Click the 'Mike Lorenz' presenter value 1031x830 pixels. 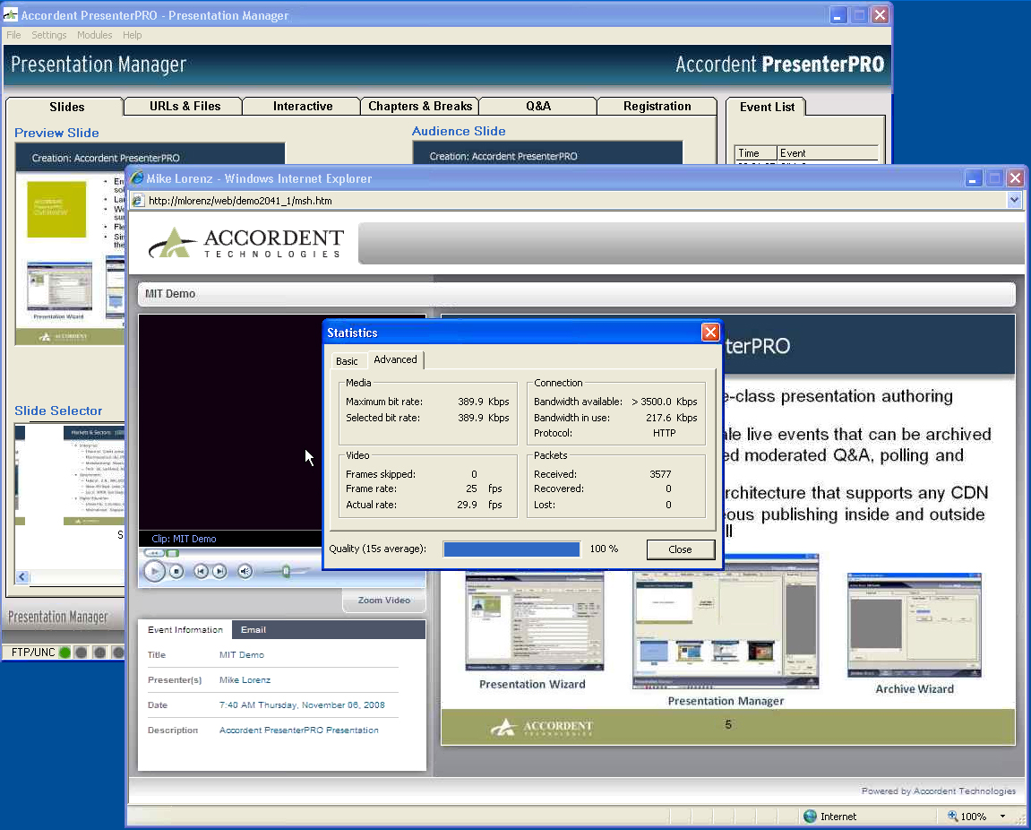tap(245, 680)
